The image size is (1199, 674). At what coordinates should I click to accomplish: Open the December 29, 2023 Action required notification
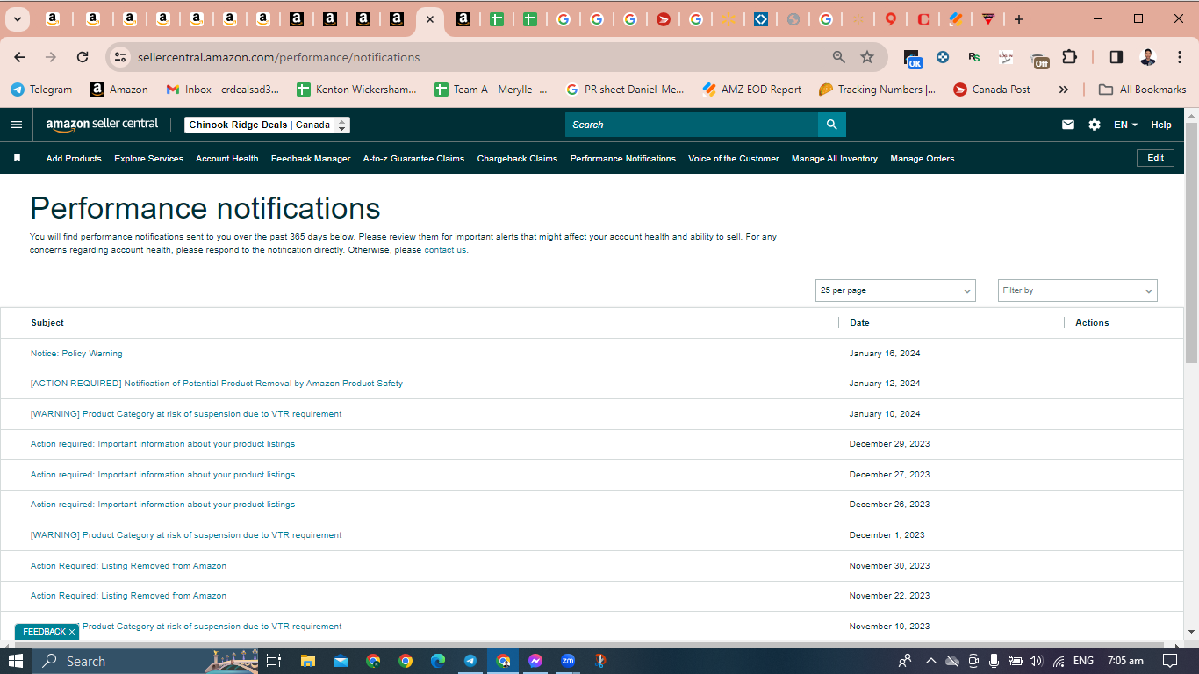162,444
